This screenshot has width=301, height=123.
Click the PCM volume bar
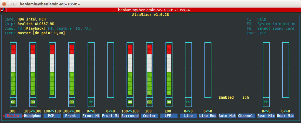52,69
